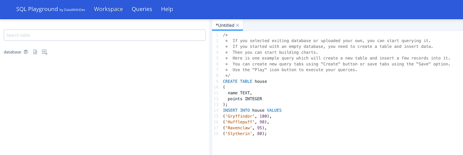Click line number 14 in the gutter

(x=216, y=110)
